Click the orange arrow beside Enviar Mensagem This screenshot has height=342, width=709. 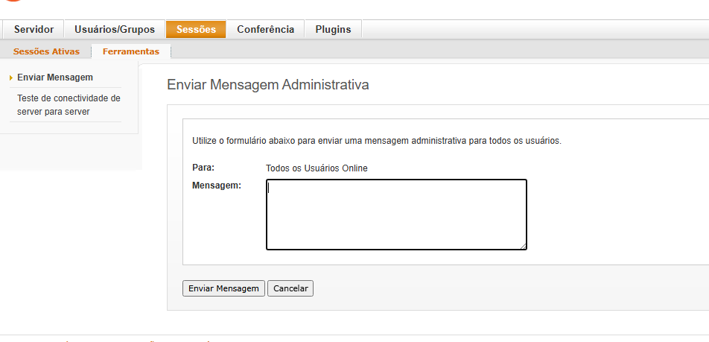(x=11, y=77)
